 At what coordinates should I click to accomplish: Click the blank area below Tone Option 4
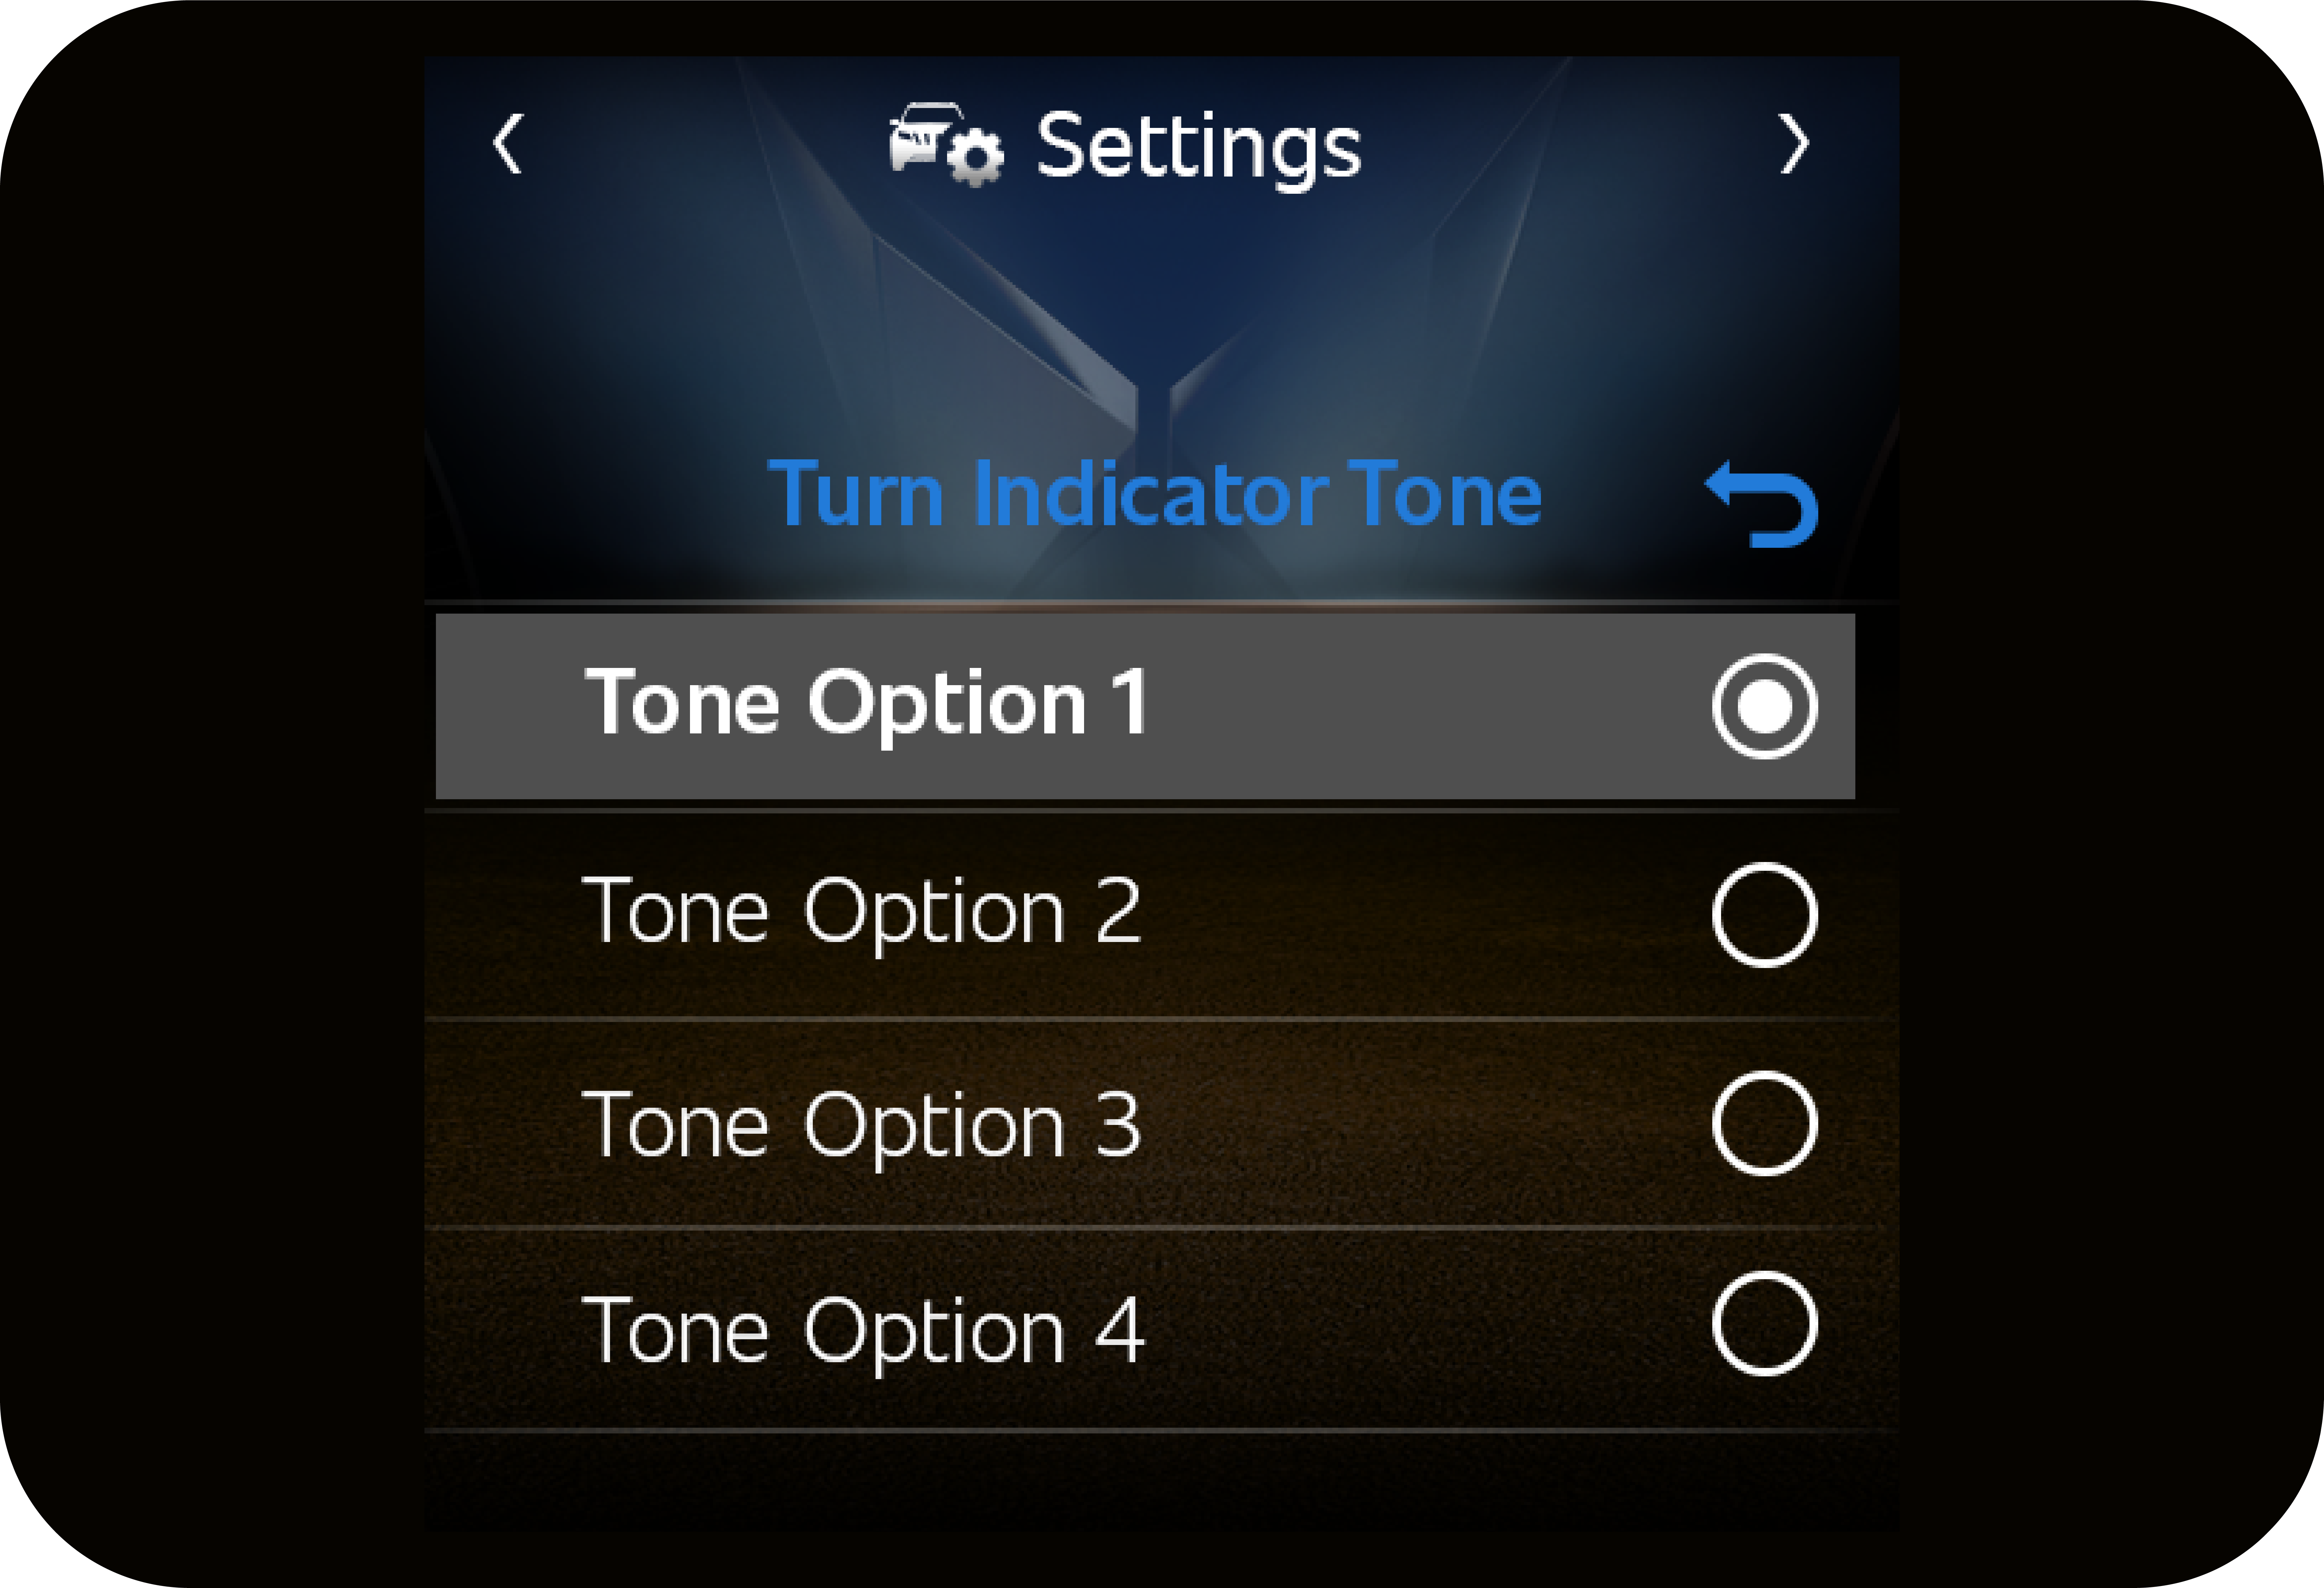click(x=1160, y=1481)
